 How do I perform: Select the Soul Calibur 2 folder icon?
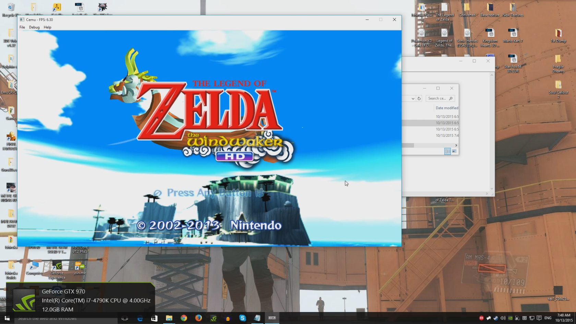point(559,89)
